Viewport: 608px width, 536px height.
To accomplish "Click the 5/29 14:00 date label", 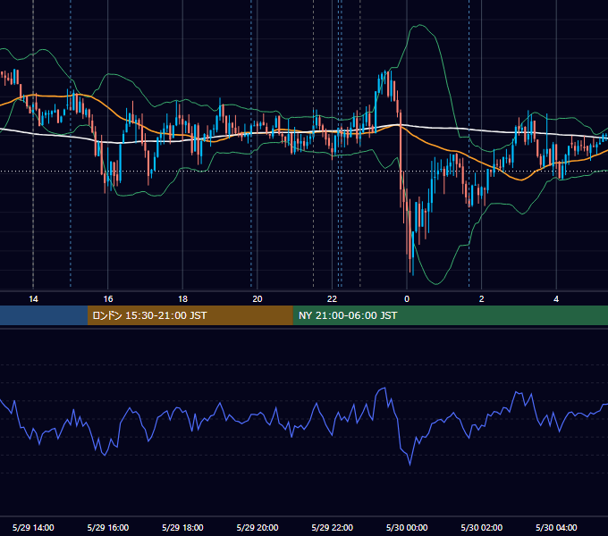I will [33, 527].
